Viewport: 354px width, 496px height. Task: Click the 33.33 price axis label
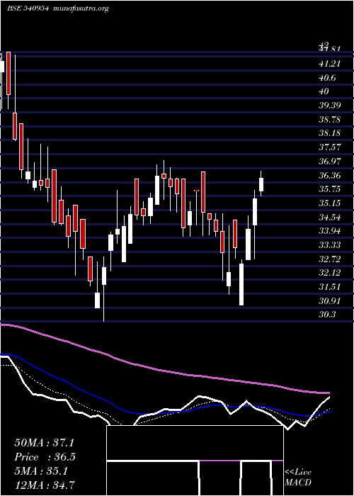point(330,245)
